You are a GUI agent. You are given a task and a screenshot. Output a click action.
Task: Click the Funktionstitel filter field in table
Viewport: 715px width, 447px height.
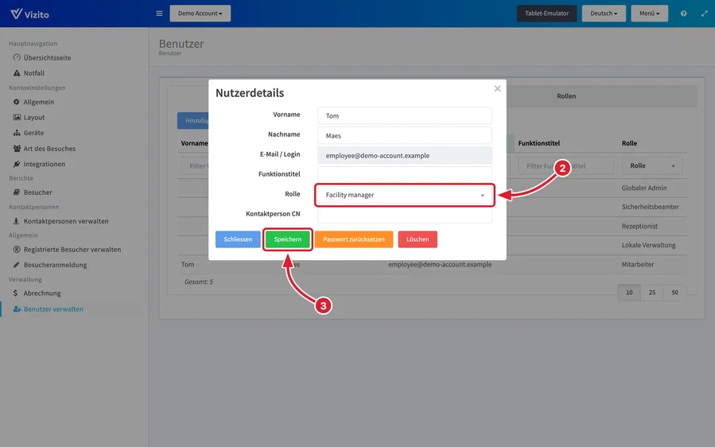point(566,165)
